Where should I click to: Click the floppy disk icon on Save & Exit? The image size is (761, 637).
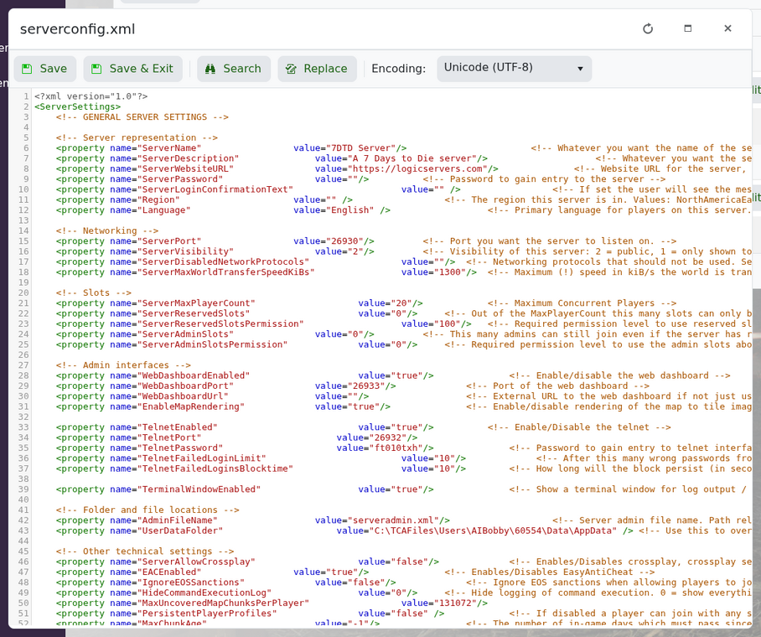pos(96,69)
